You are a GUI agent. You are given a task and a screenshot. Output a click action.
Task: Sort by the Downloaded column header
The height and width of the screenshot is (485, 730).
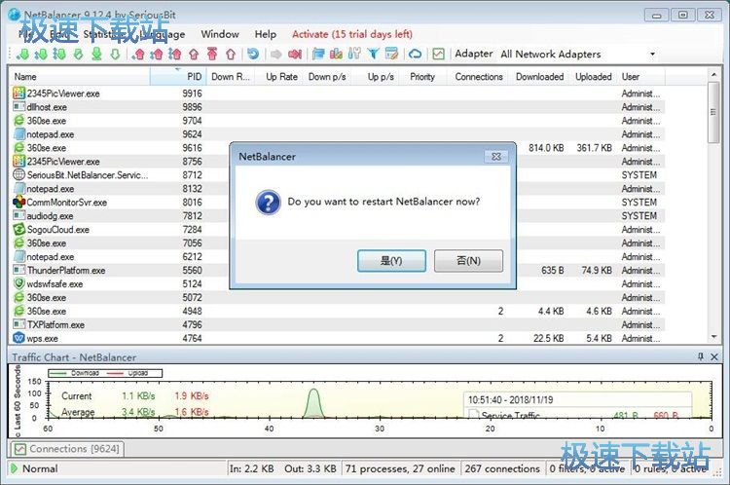coord(539,77)
